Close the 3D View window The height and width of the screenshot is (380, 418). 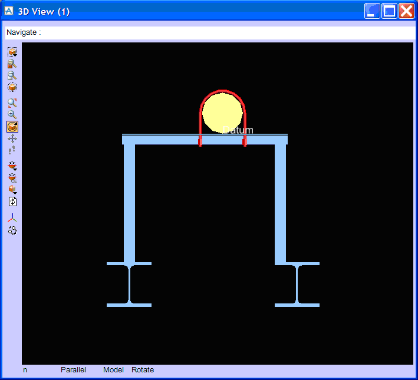406,11
